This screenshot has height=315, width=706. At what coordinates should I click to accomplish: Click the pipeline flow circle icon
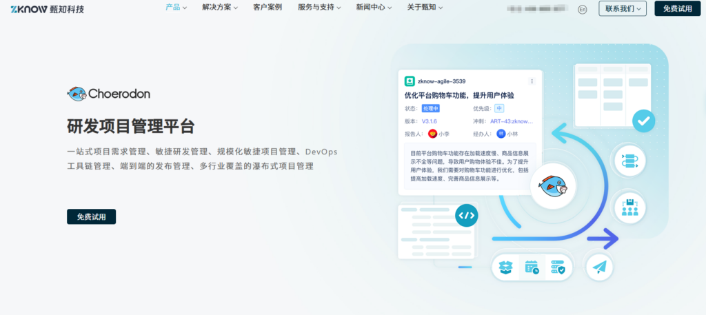[x=630, y=161]
